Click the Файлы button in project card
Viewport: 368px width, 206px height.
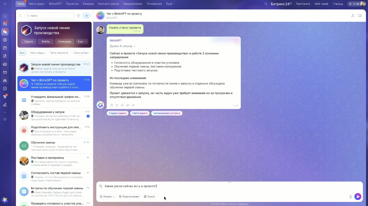pos(46,42)
